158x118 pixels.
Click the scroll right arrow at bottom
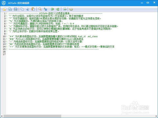point(156,116)
